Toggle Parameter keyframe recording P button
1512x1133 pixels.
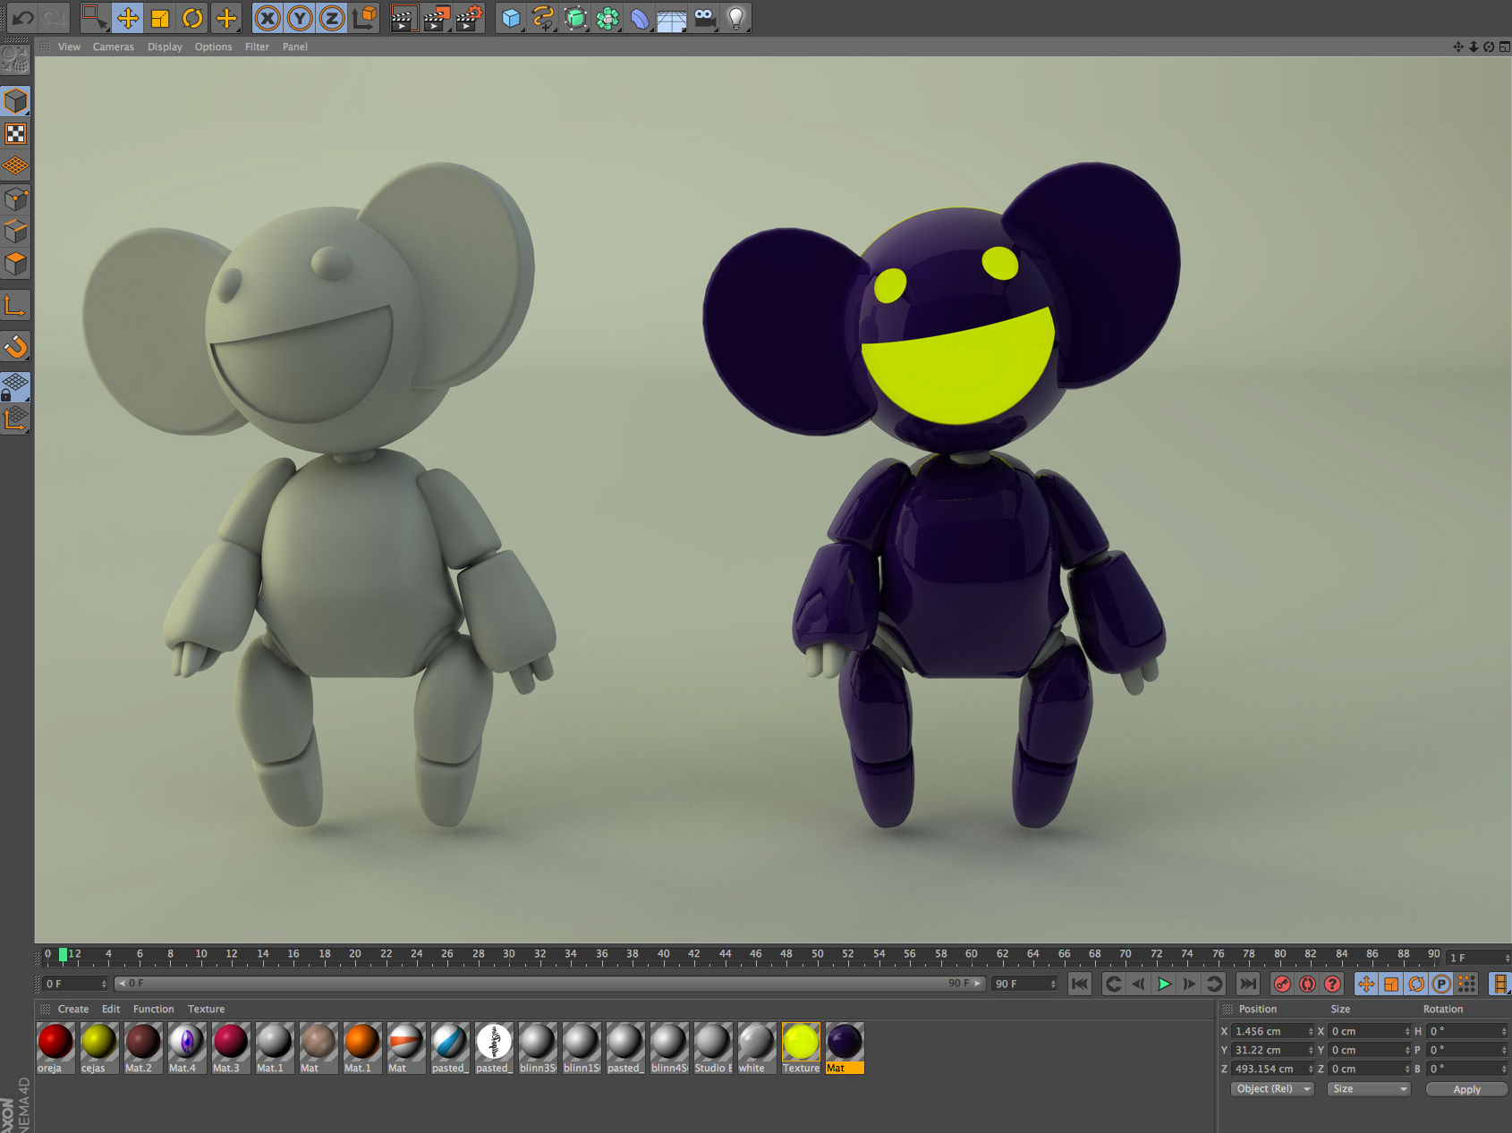coord(1441,984)
